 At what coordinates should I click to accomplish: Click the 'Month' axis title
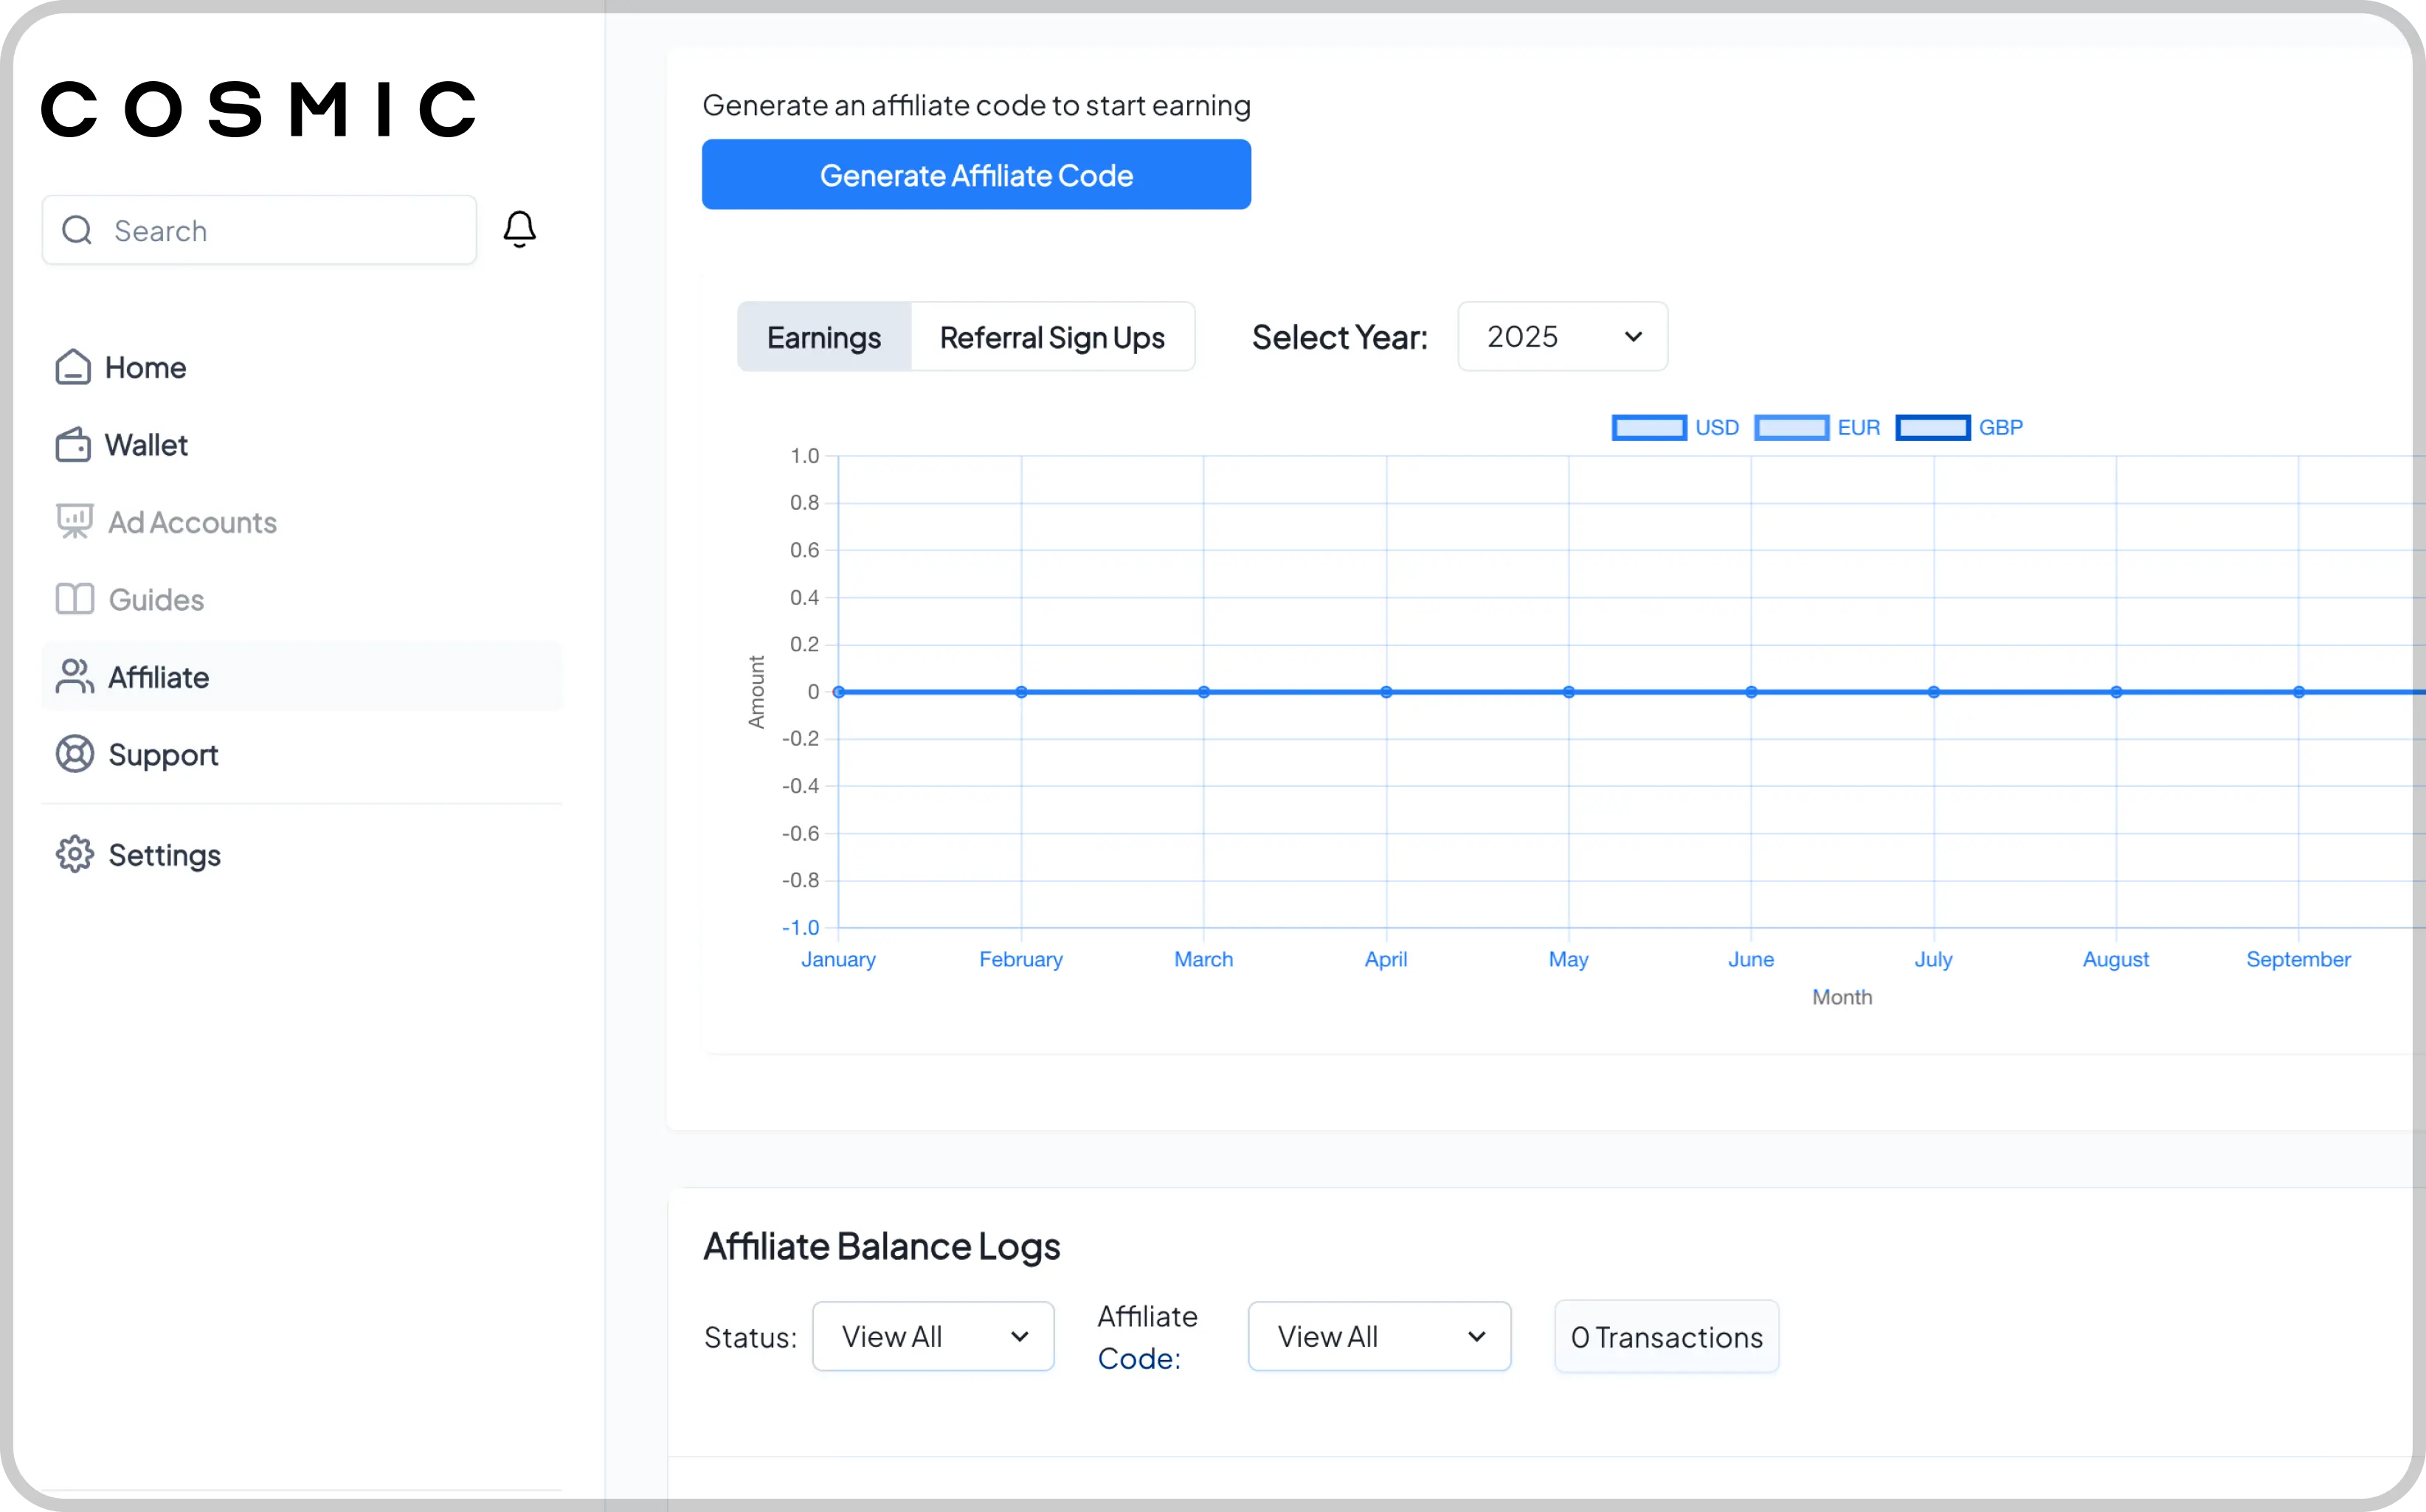click(1842, 997)
